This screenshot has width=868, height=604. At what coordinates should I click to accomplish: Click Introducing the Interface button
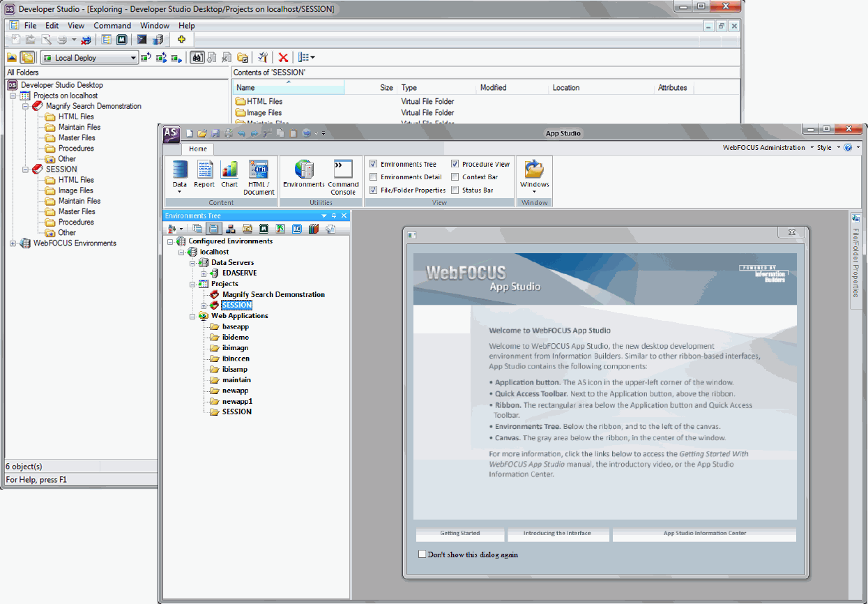coord(558,534)
